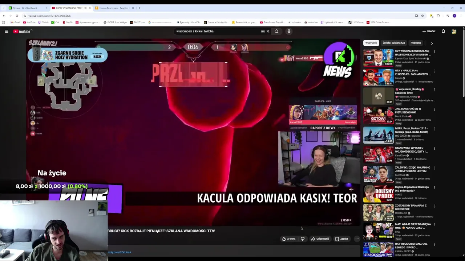Open the YouTube account avatar menu

pos(454,32)
